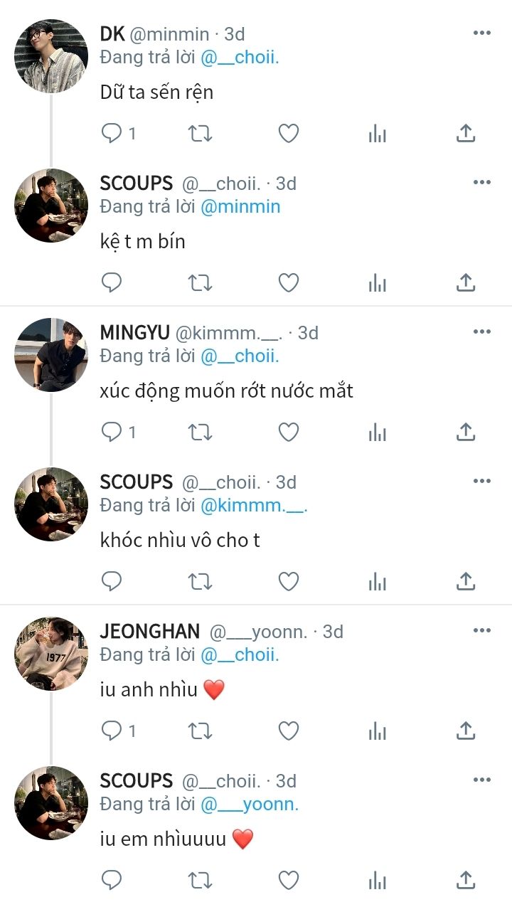The width and height of the screenshot is (512, 902).
Task: Like SCOUPS's "khóc nhìu vô cho t" reply
Action: pos(288,581)
